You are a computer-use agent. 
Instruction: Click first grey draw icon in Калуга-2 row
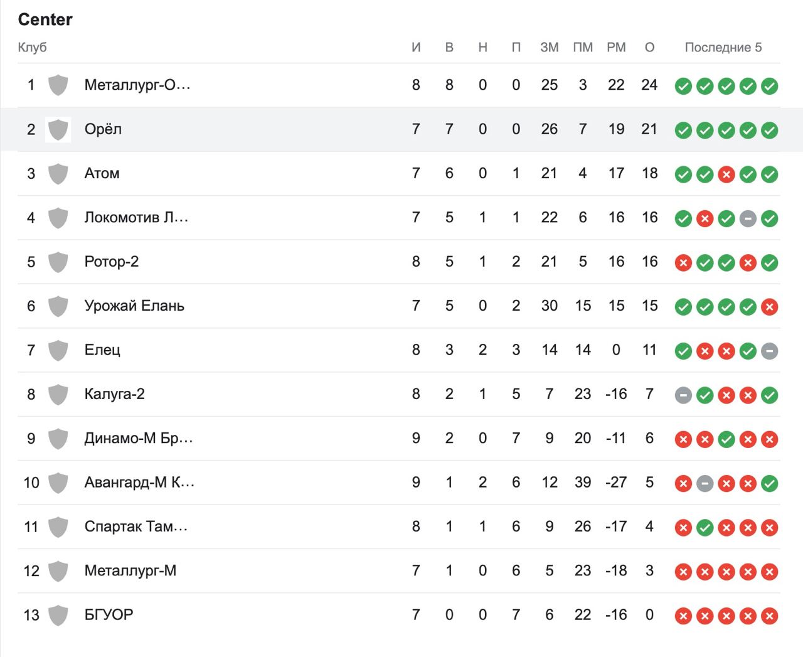(x=683, y=395)
